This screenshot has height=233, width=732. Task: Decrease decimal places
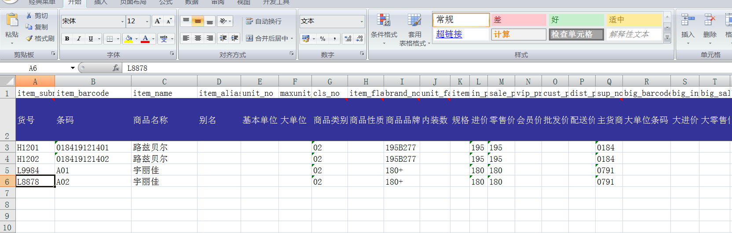coord(360,39)
